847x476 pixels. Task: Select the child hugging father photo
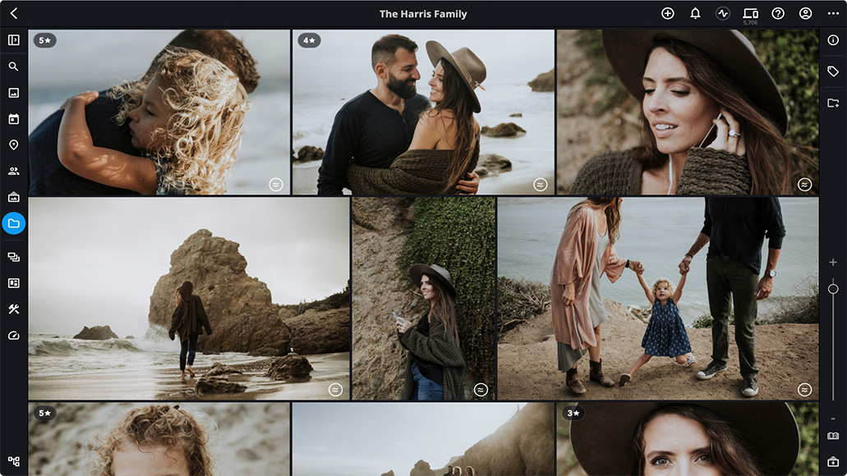point(159,112)
